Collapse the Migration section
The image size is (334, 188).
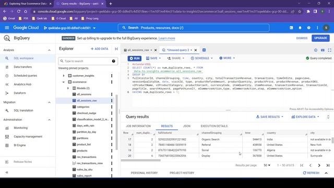[x=49, y=102]
